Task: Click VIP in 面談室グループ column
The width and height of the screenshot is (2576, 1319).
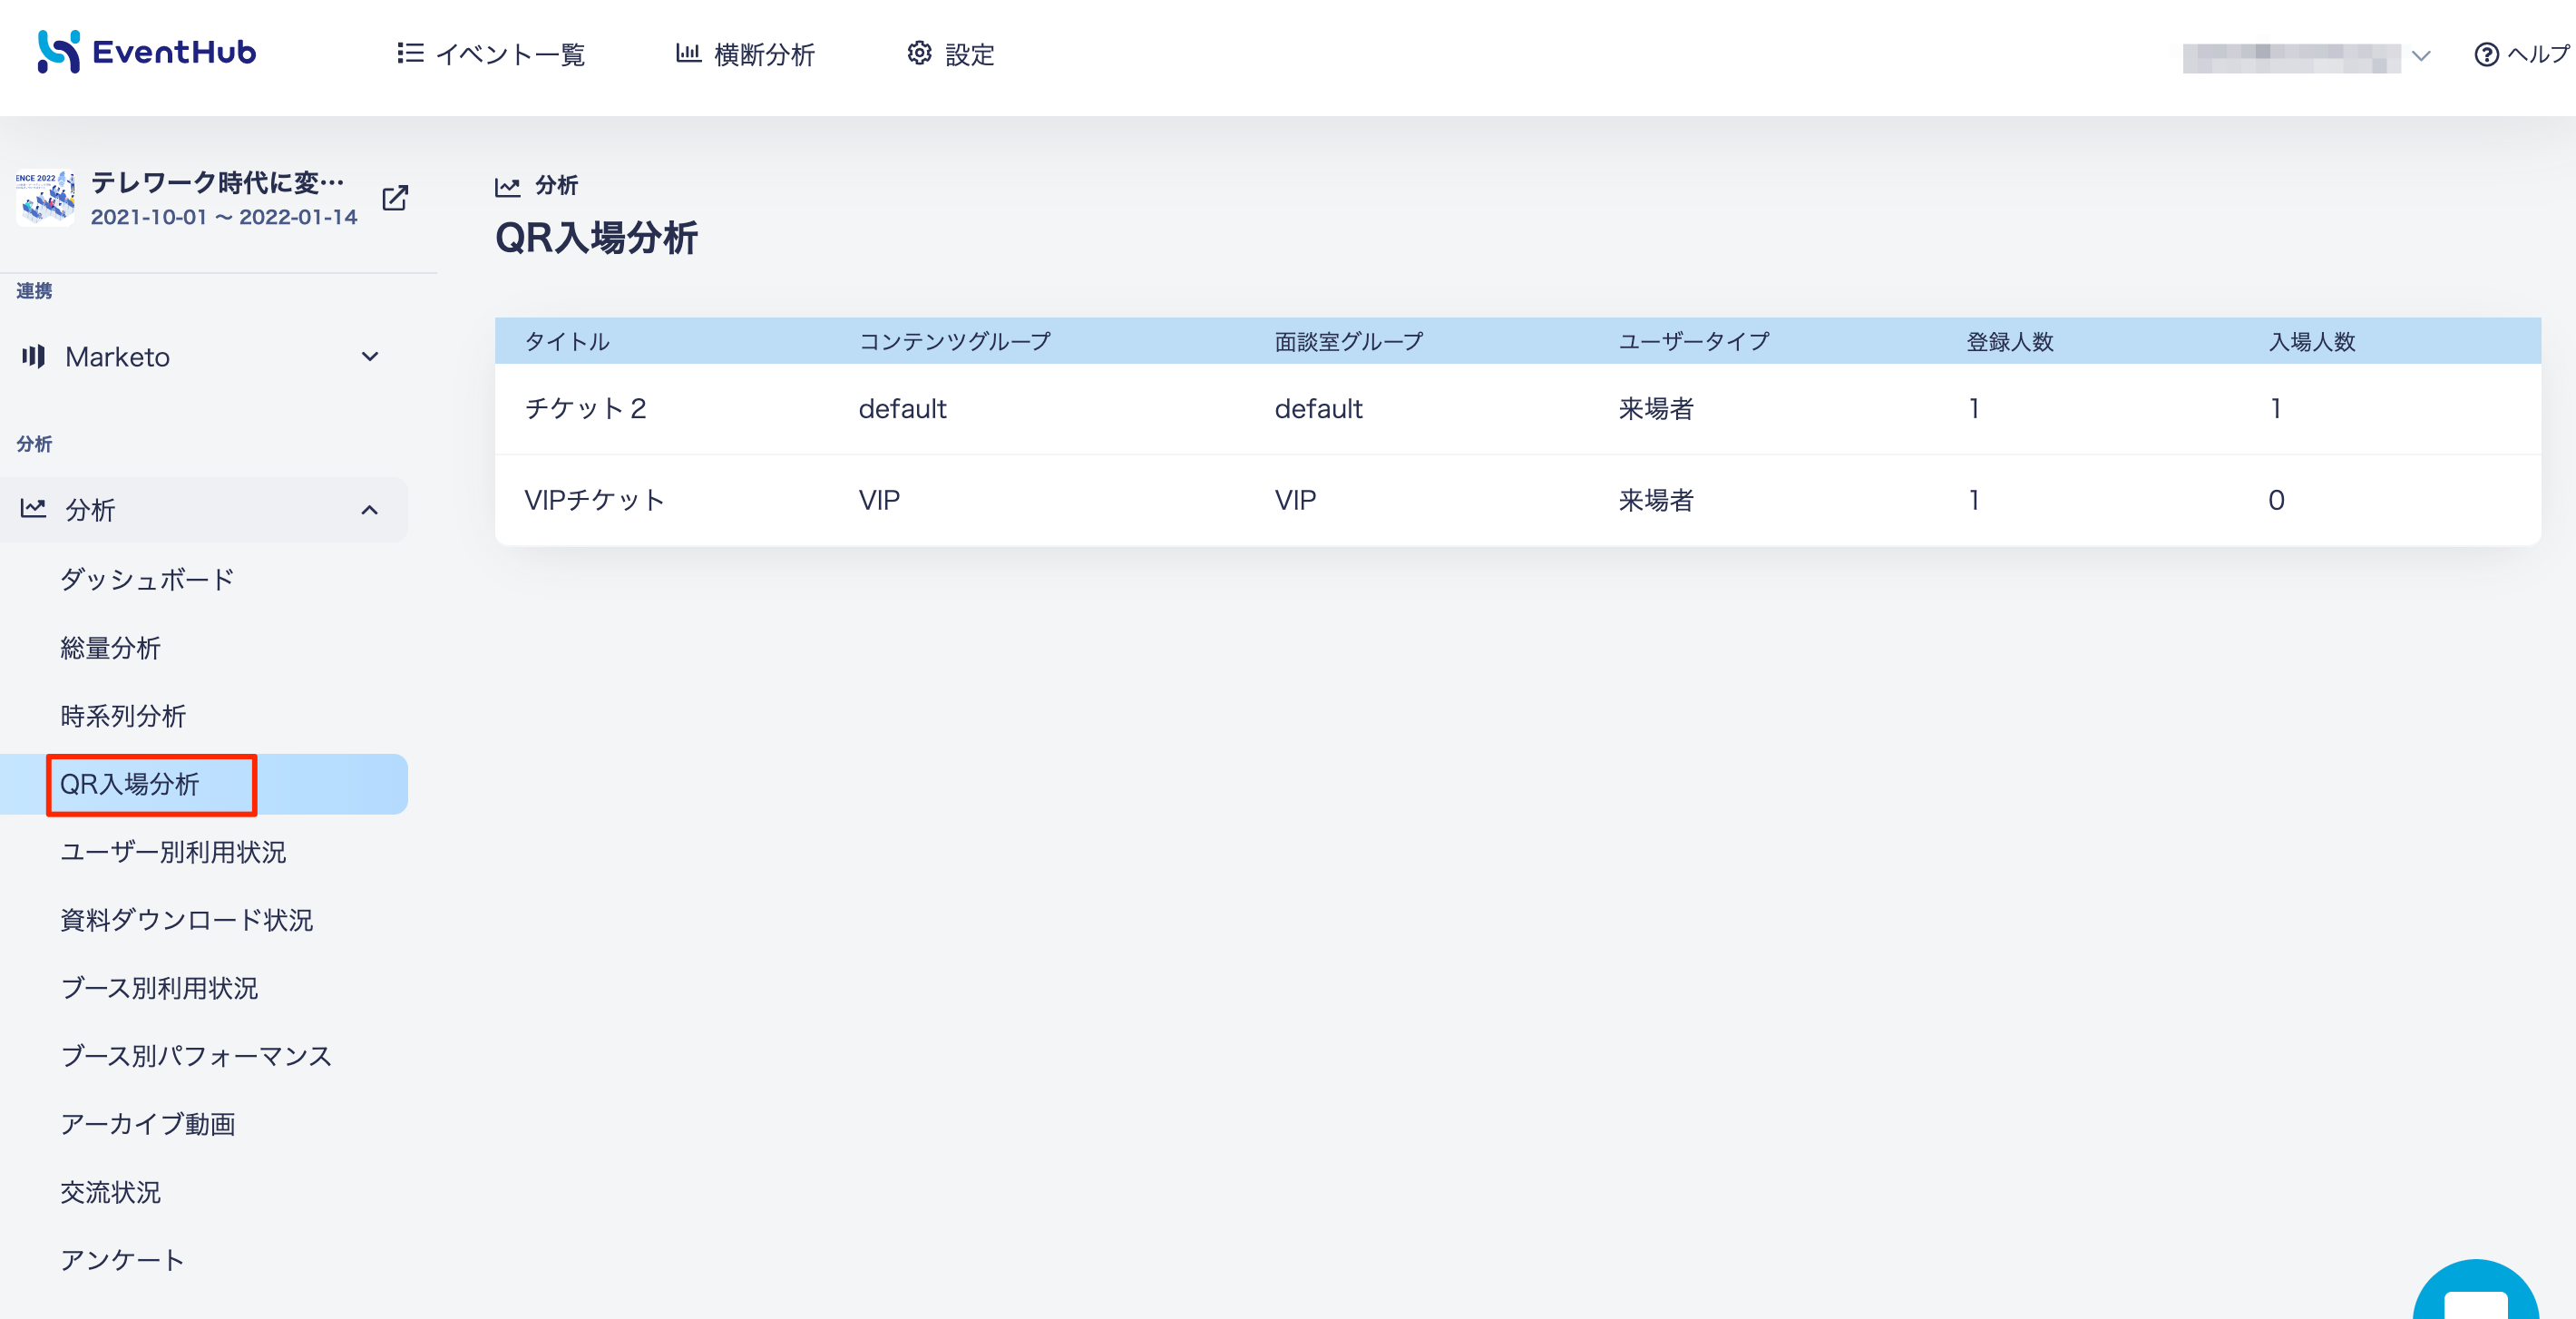Action: 1295,500
